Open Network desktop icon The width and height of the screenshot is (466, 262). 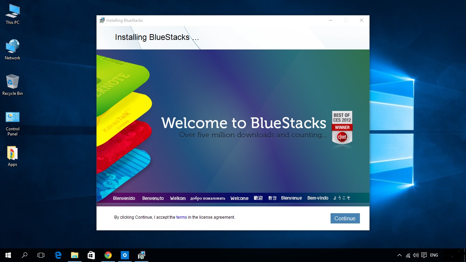[13, 50]
